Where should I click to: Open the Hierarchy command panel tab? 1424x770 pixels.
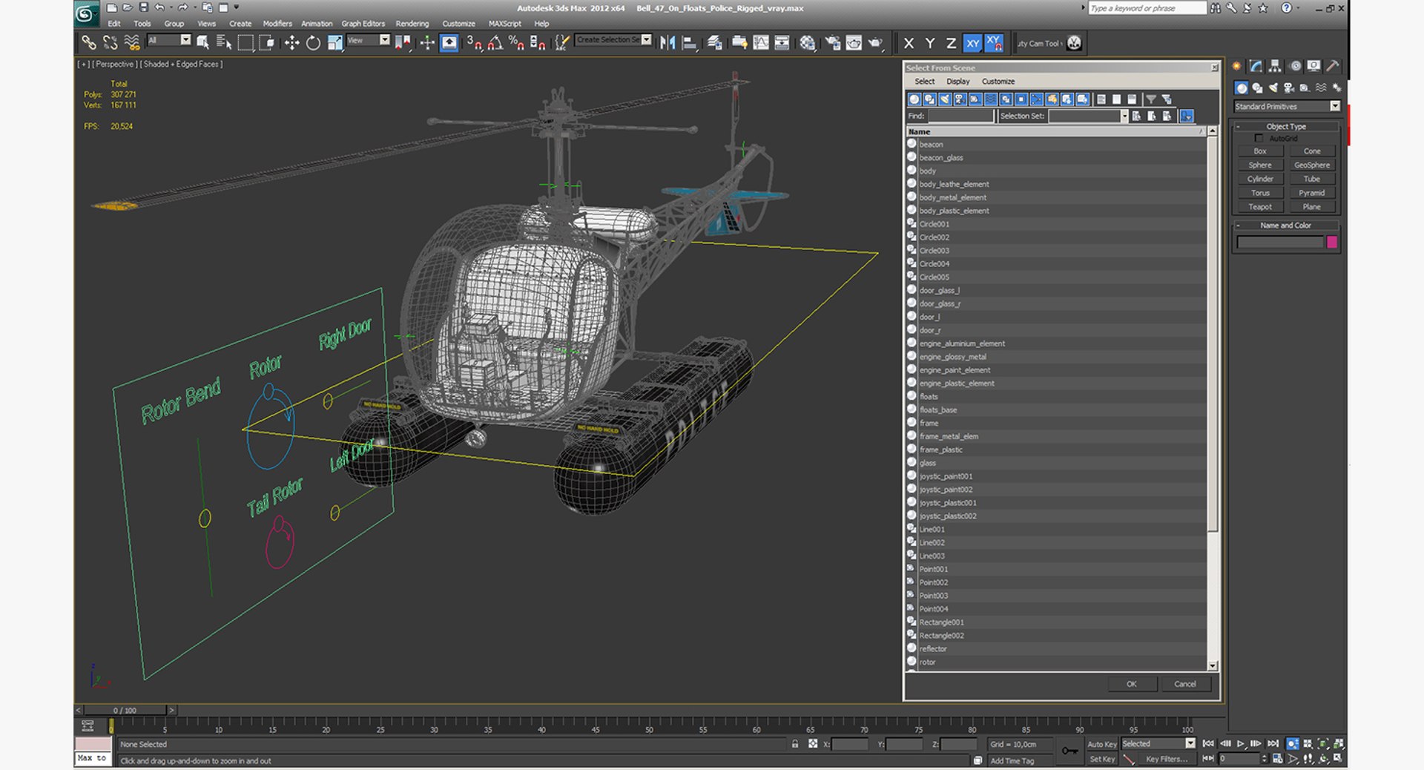(1275, 66)
